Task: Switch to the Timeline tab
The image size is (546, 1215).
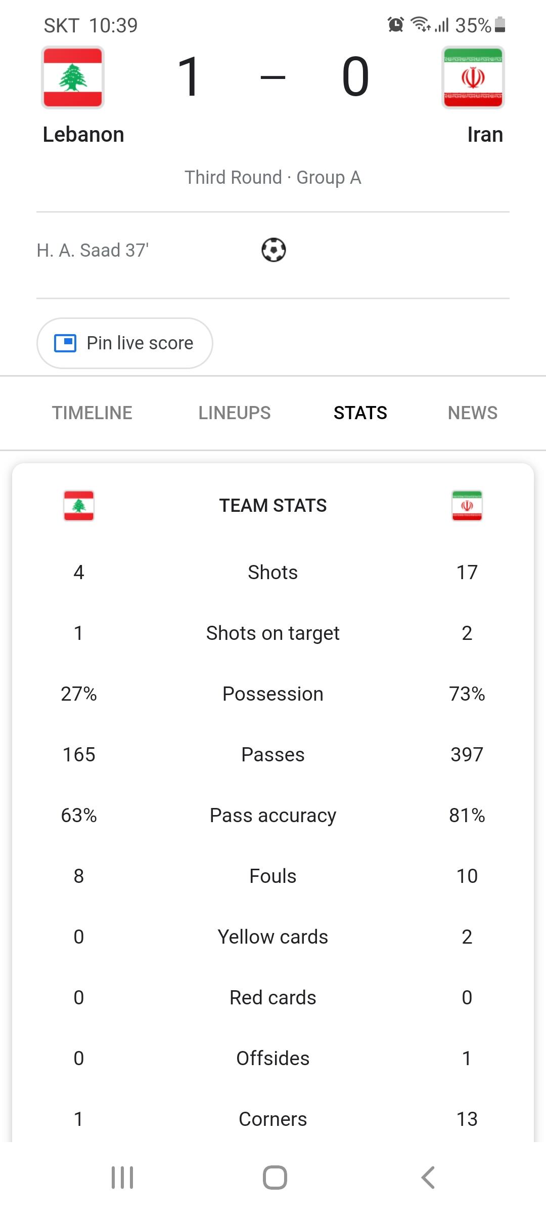Action: click(x=92, y=413)
